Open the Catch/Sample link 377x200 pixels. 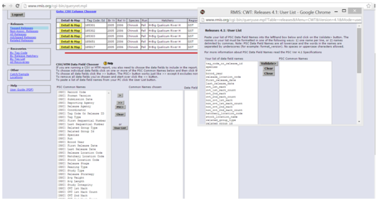[x=19, y=74]
